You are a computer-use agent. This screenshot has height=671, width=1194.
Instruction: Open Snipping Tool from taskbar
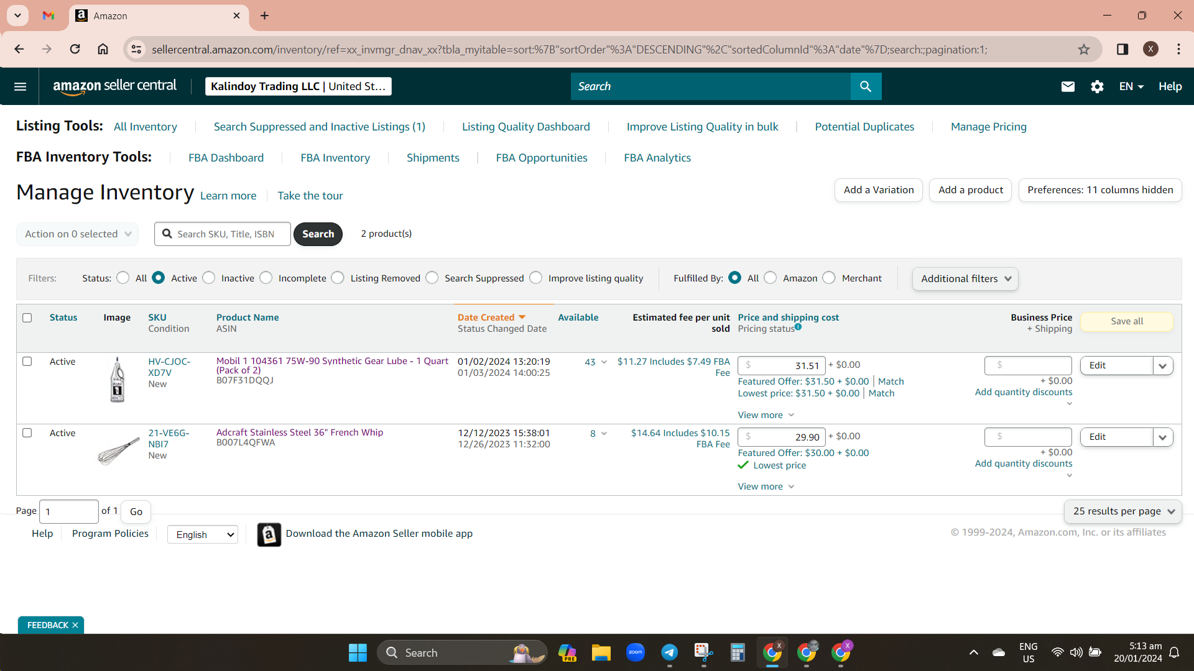703,652
